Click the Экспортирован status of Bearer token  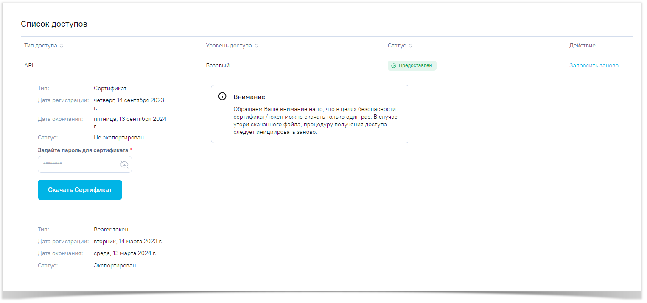(x=115, y=266)
